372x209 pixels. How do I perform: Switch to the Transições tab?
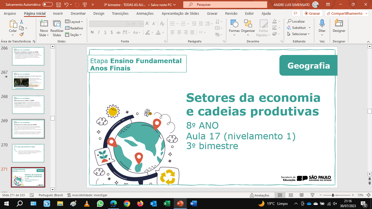[x=120, y=13]
